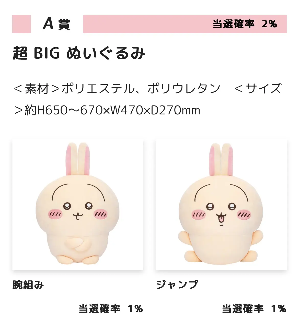
Task: Click the 当選確率 2% pink banner
Action: [185, 24]
